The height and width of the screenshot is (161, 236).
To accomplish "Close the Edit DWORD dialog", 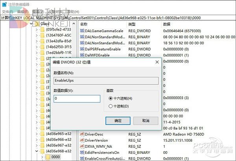I will click(157, 62).
